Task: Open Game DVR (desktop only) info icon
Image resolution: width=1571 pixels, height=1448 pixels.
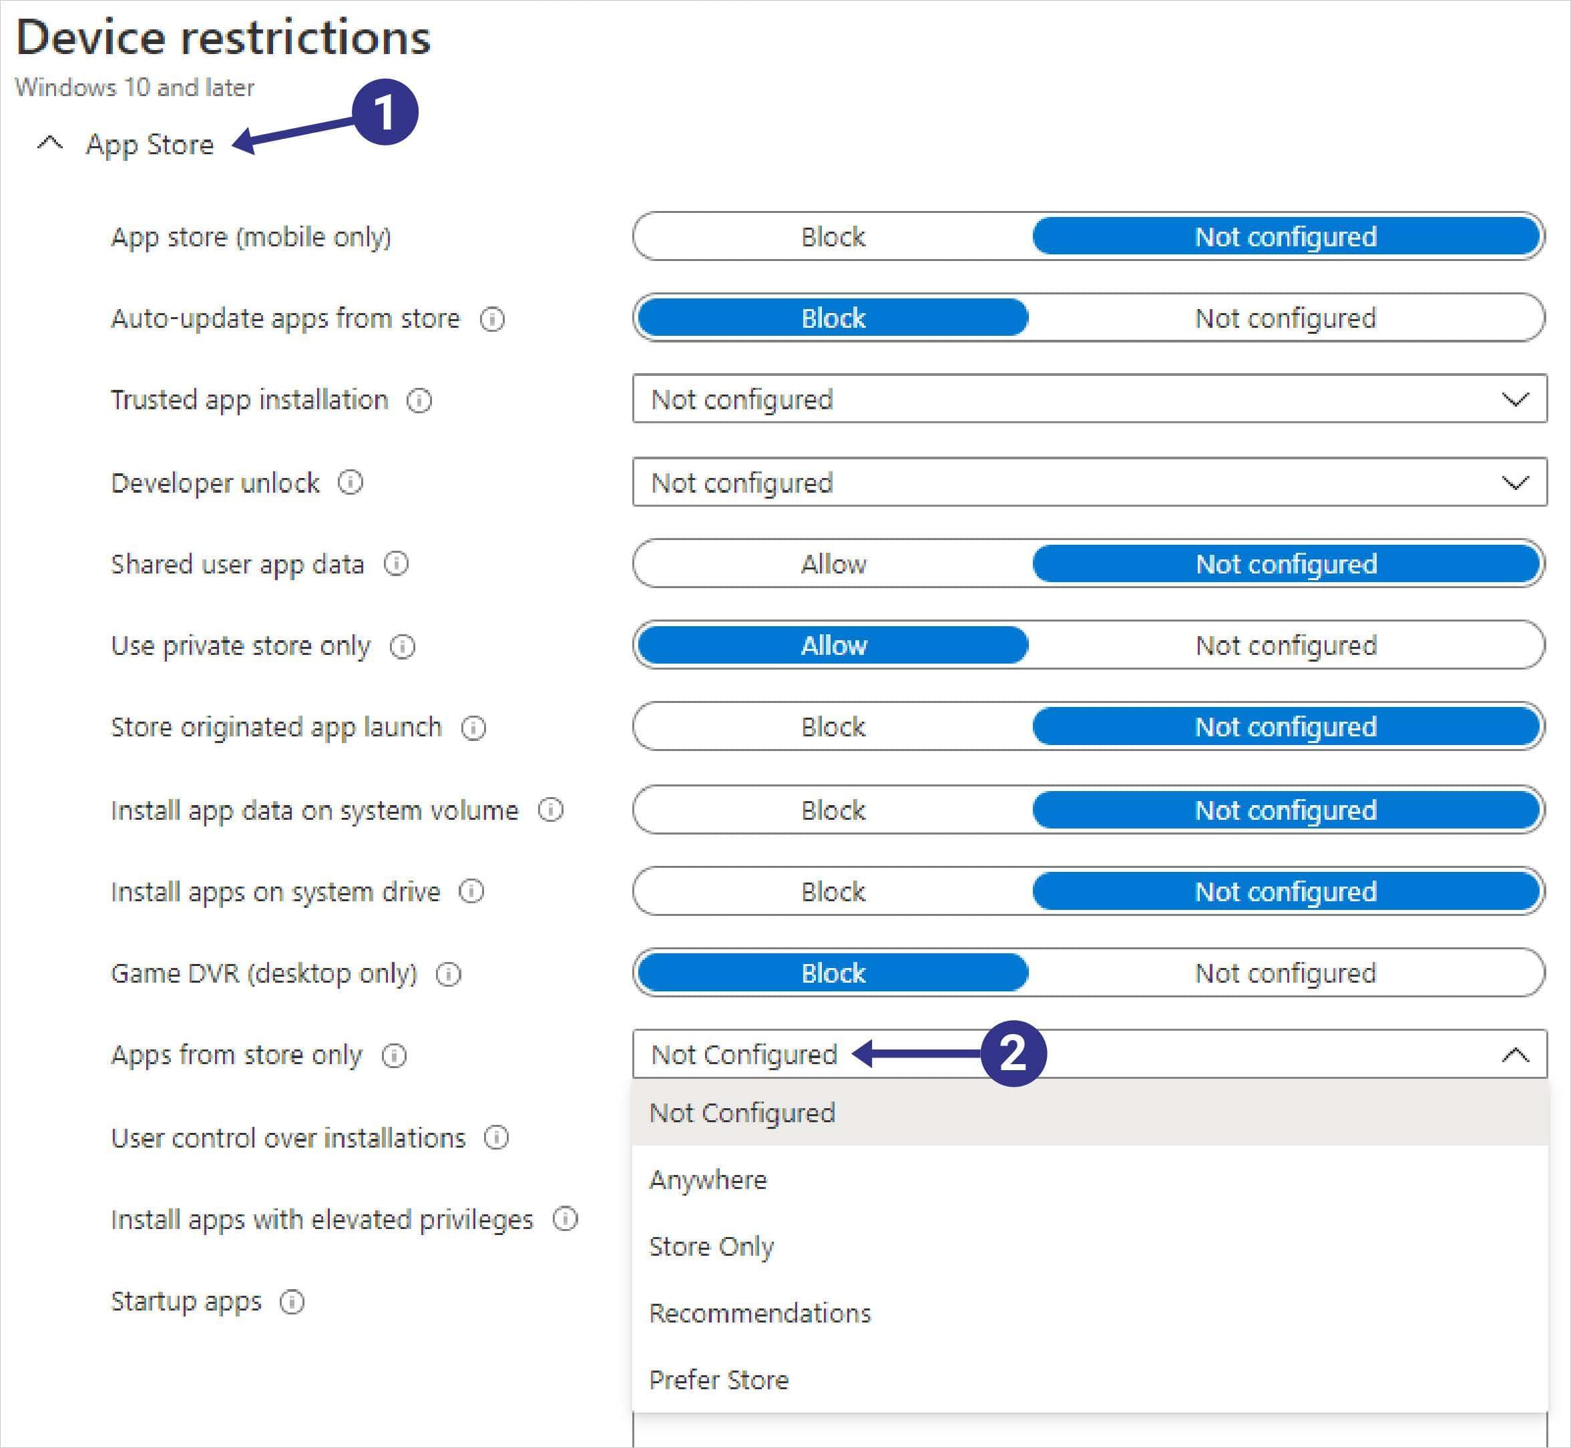Action: 448,974
